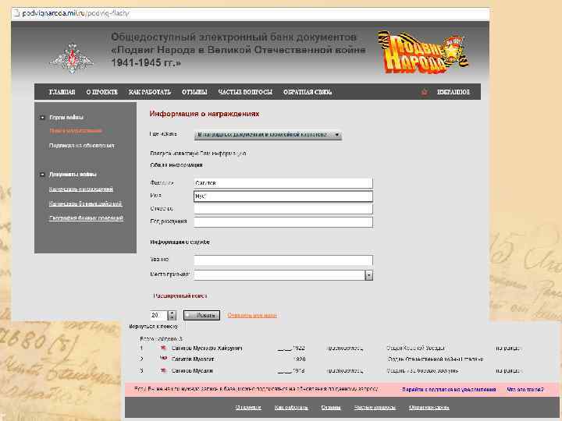562x421 pixels.
Task: Click Орден Красной Звезды award text
Action: pos(415,348)
